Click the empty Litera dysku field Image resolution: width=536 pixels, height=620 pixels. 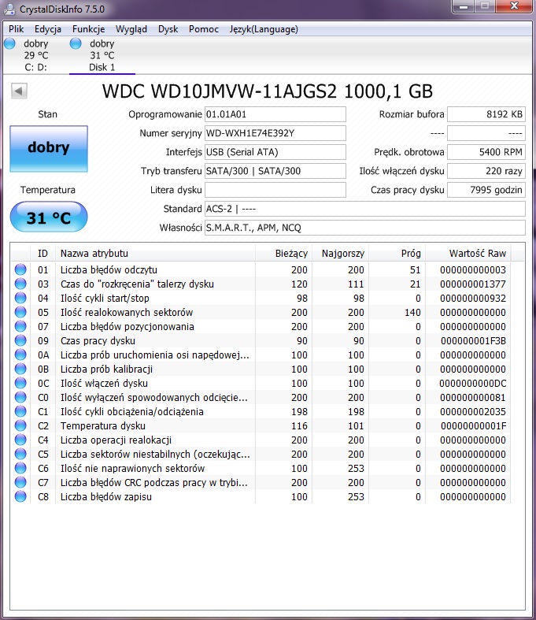coord(275,190)
